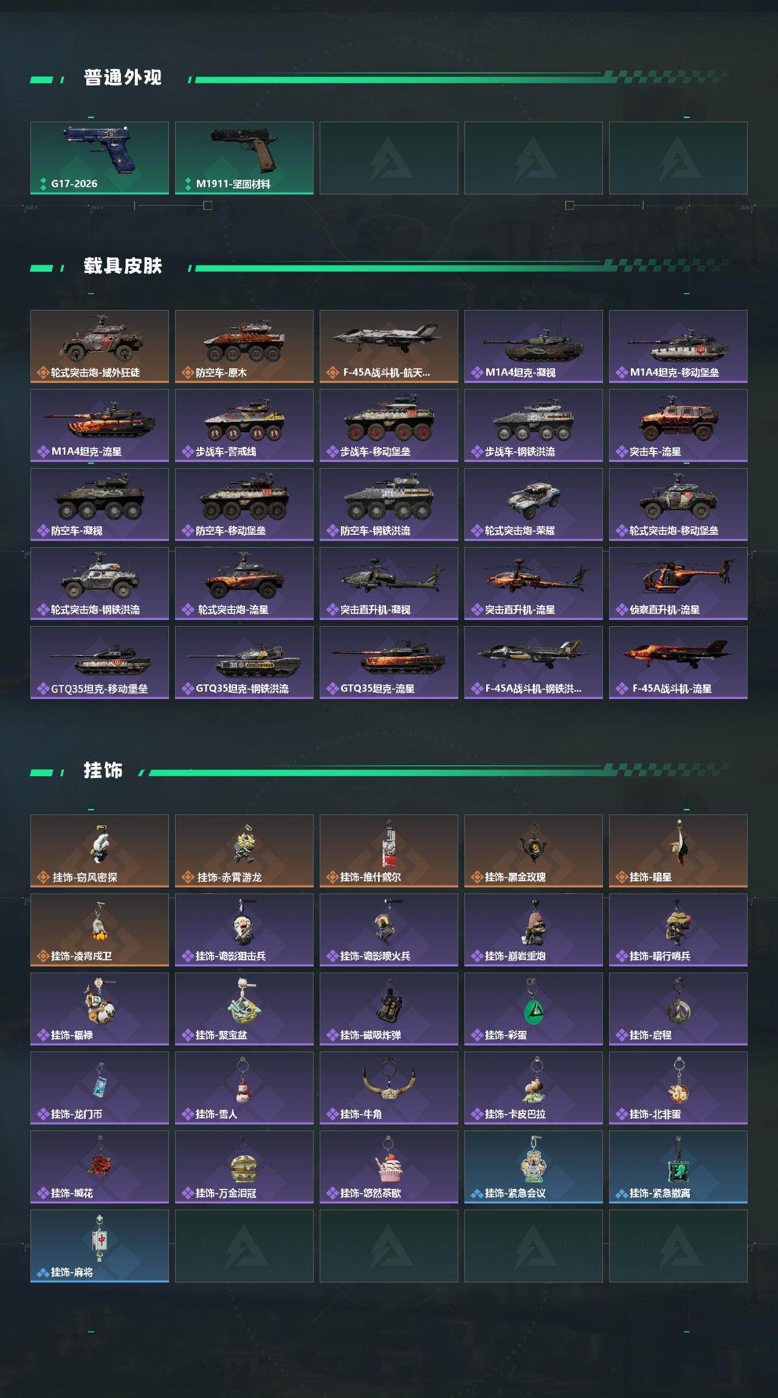Choose the 防空车-原木 vehicle skin
Screen dimensions: 778x1398
(x=244, y=346)
